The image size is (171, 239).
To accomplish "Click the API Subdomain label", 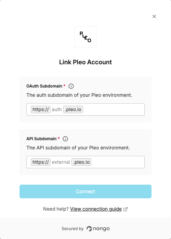I will 41,139.
